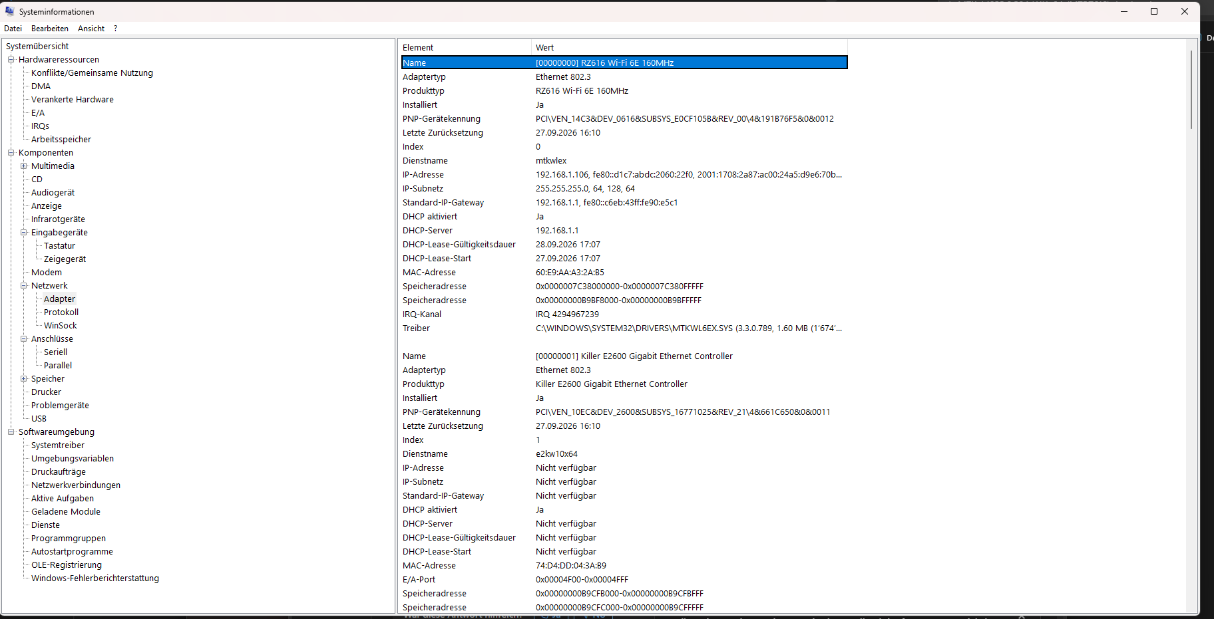The width and height of the screenshot is (1214, 619).
Task: Select the Dienstname row showing mtkwlex
Action: coord(624,161)
